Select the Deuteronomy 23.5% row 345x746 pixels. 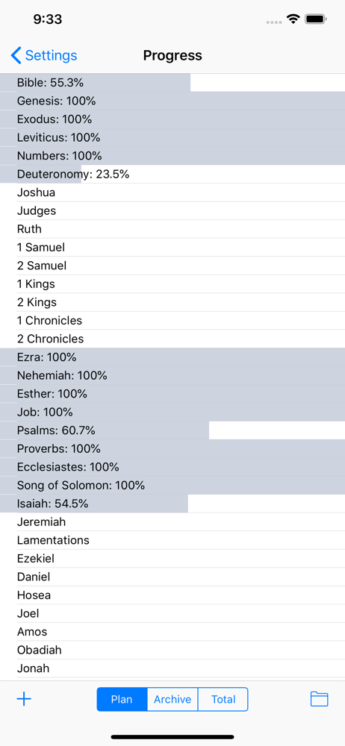pyautogui.click(x=172, y=174)
